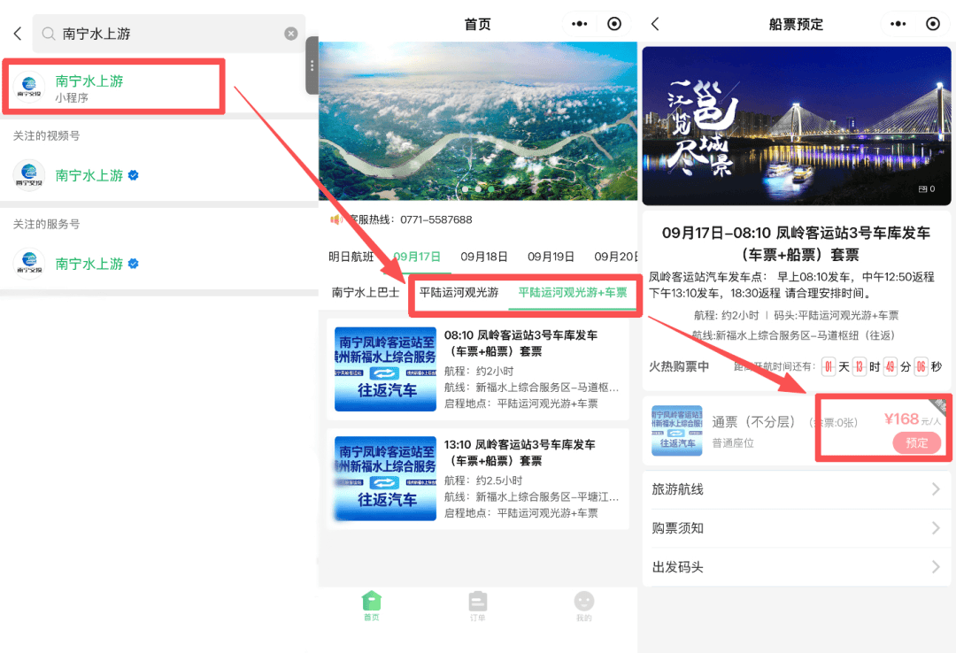Screen dimensions: 956x653
Task: Open more options menu on 首页
Action: point(579,24)
